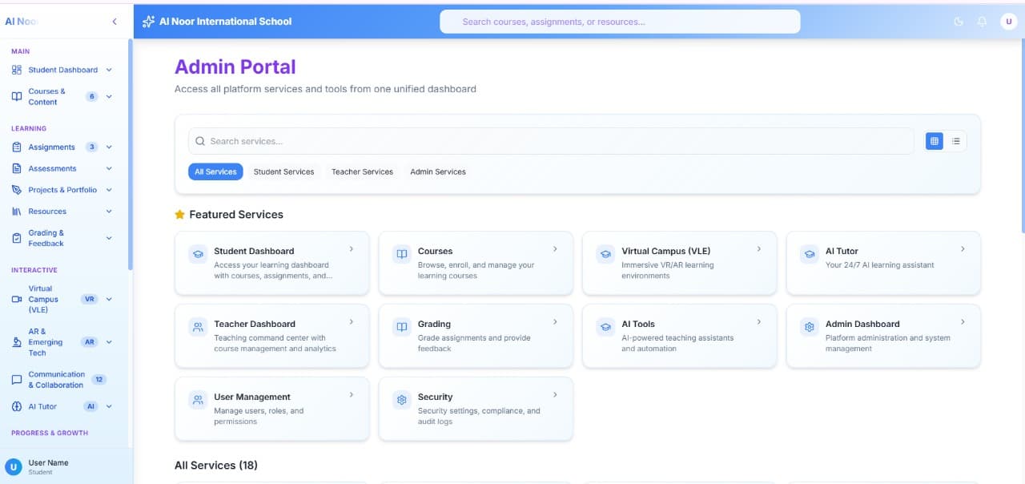Open the Security service card arrow

(555, 395)
